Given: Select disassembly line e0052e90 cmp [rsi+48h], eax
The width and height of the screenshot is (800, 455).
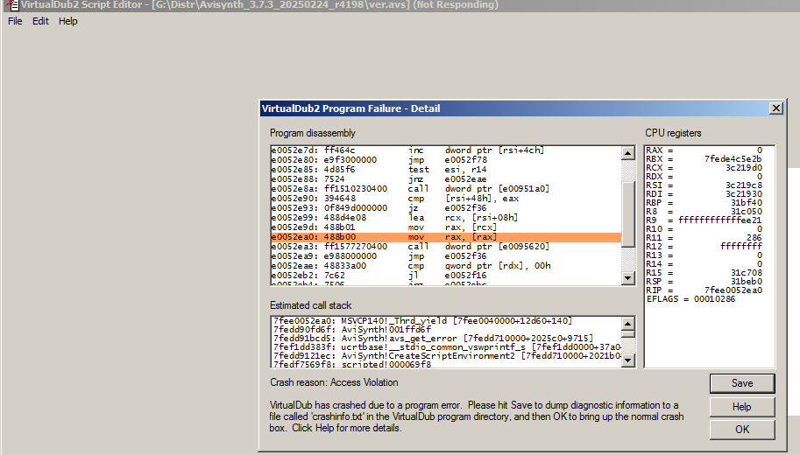Looking at the screenshot, I should [446, 199].
